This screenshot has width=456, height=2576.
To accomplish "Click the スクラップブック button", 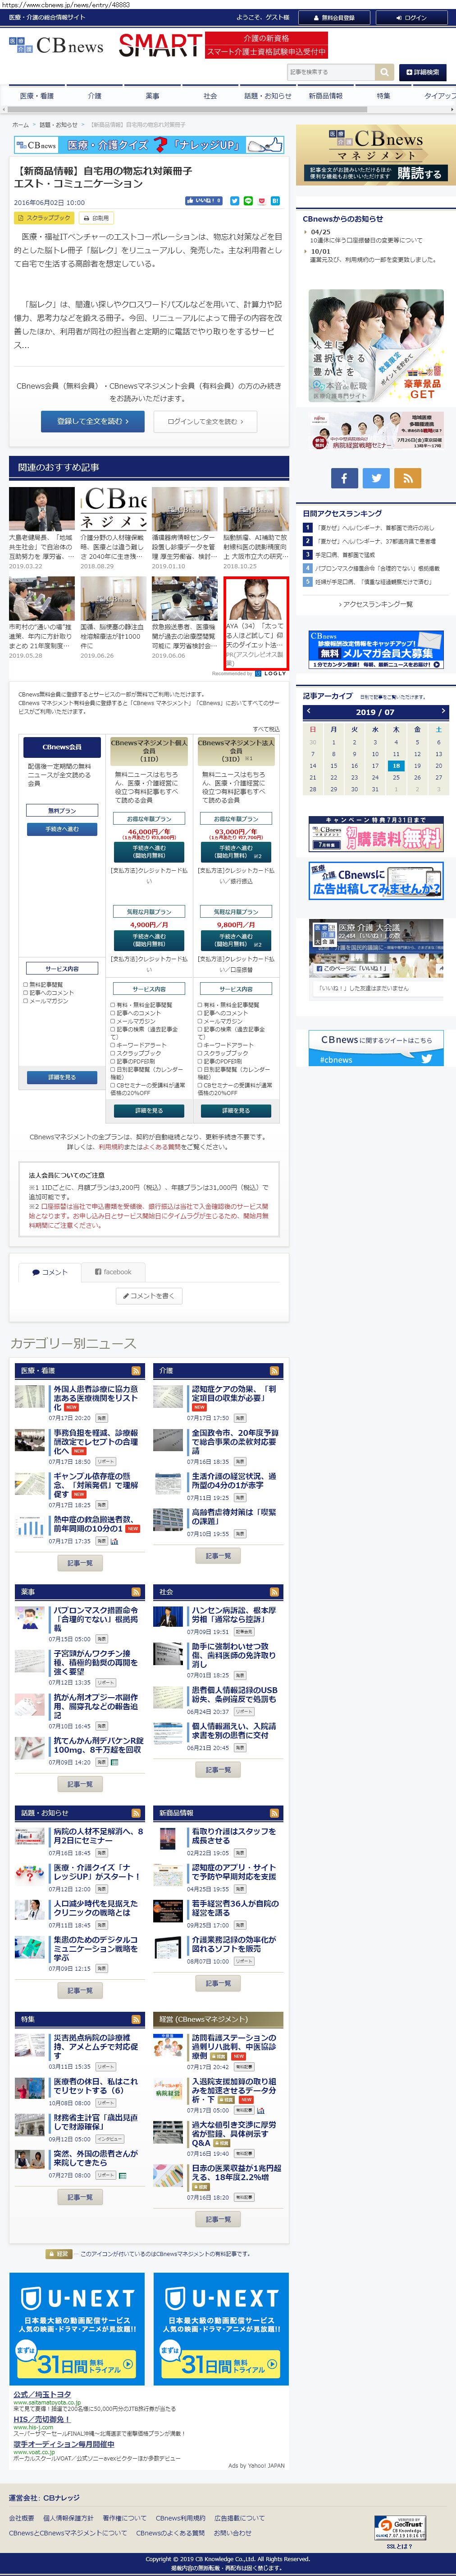I will [44, 217].
